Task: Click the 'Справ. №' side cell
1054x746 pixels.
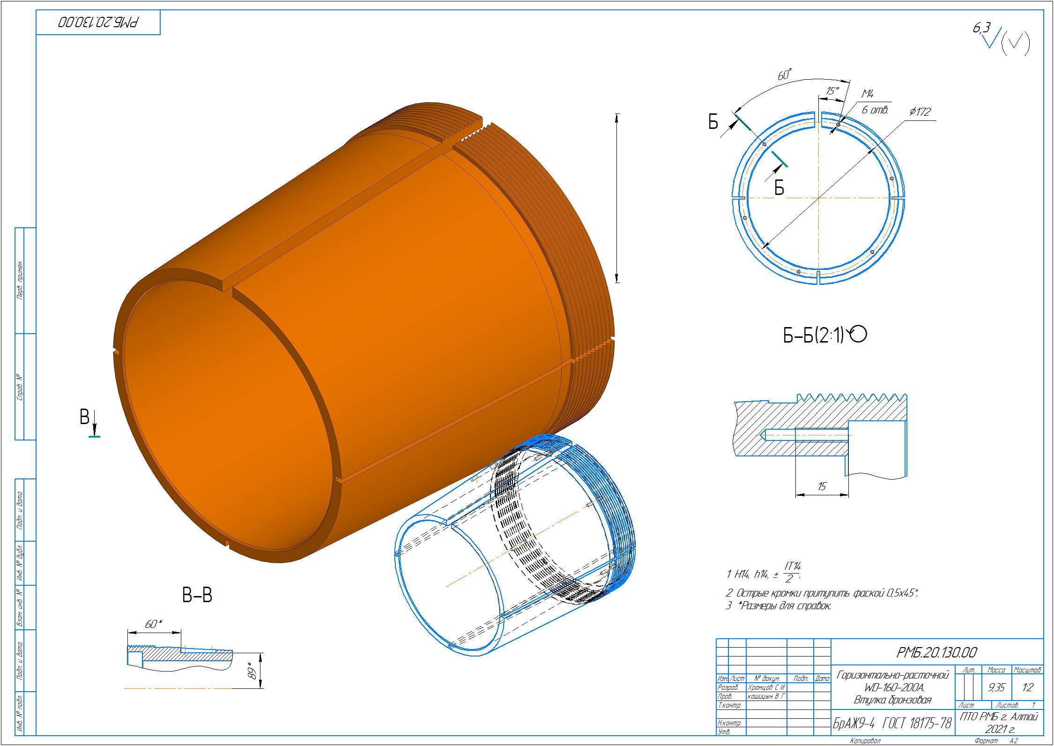Action: click(20, 387)
